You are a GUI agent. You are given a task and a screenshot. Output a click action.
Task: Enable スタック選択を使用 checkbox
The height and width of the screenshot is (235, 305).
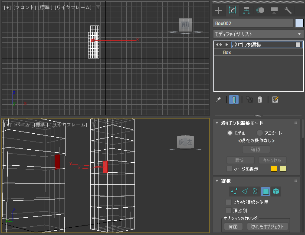[x=229, y=202]
